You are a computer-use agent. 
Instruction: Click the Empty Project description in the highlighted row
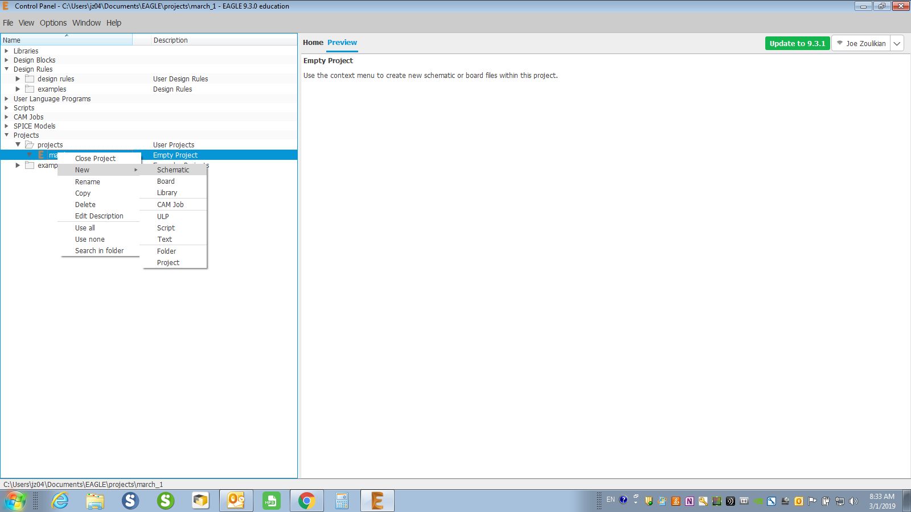[x=175, y=155]
